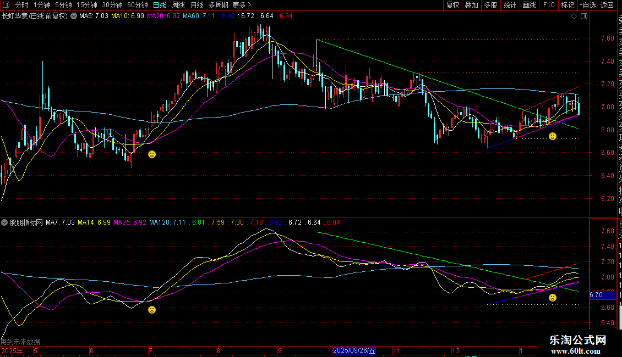Click the MA25: 6.92 label in sub chart
This screenshot has width=622, height=357.
[130, 222]
